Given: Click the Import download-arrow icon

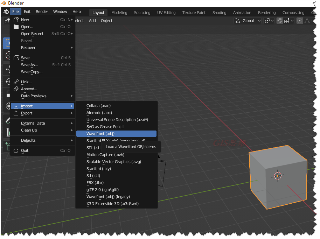Looking at the screenshot, I should click(16, 106).
